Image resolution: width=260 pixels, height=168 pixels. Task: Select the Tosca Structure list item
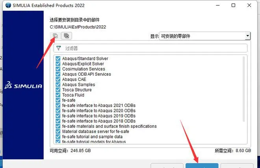click(77, 90)
